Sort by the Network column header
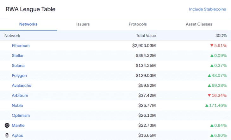The image size is (231, 140). 12,36
